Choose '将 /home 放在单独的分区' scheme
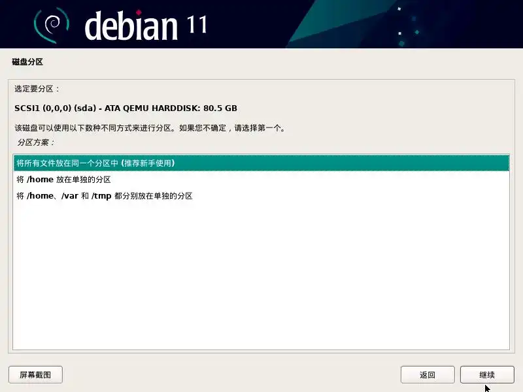 point(261,179)
